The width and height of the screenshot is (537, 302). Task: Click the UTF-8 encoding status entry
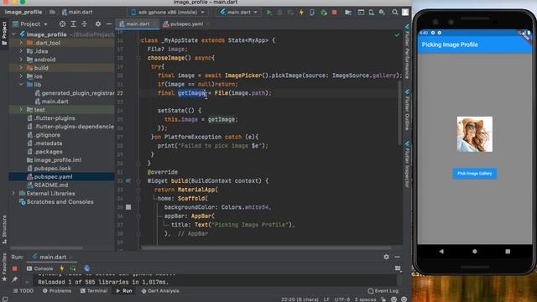[342, 299]
